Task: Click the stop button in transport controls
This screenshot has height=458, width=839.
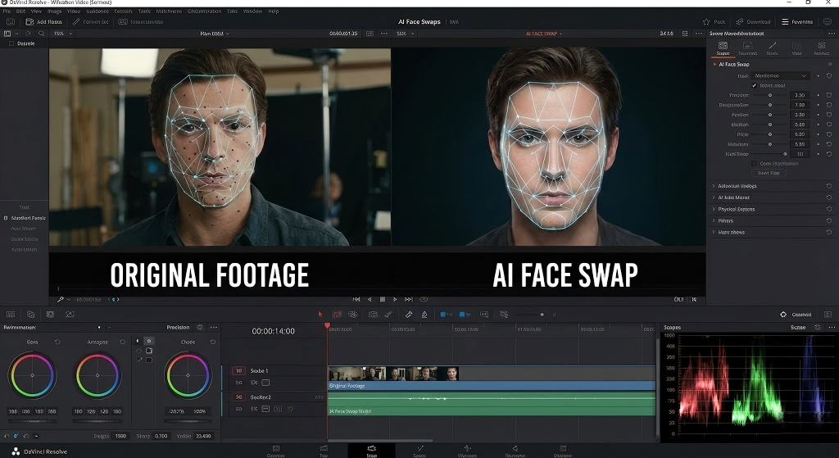Action: (x=383, y=299)
